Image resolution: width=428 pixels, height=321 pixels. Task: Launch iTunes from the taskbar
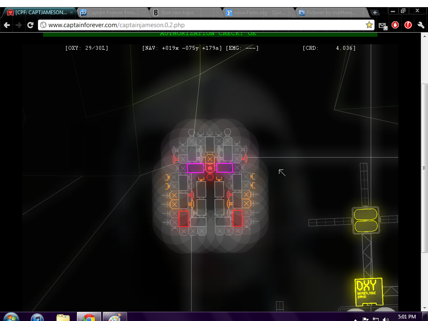(37, 317)
